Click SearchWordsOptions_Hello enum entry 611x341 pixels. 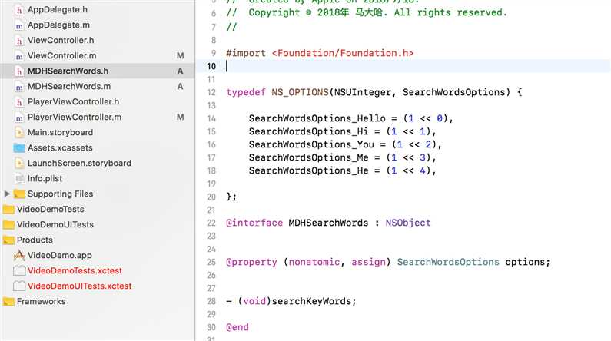351,118
